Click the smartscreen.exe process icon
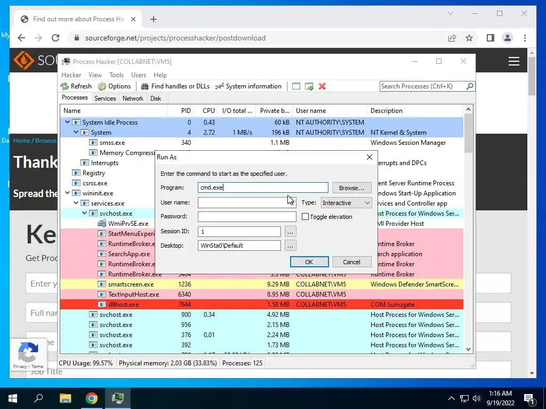The height and width of the screenshot is (409, 546). pos(102,284)
